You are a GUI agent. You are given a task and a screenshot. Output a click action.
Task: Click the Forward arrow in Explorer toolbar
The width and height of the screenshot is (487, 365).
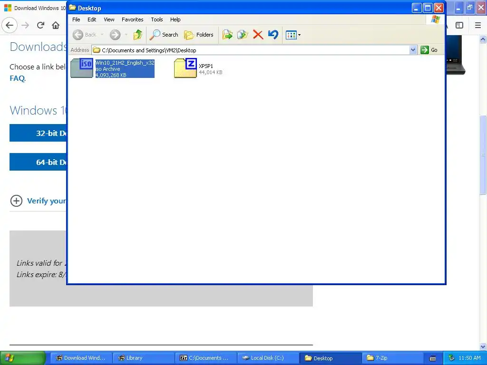coord(115,35)
